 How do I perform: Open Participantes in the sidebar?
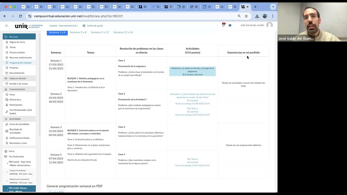(16, 105)
